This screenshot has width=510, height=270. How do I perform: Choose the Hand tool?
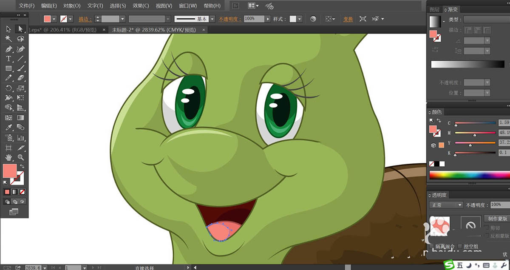click(8, 157)
